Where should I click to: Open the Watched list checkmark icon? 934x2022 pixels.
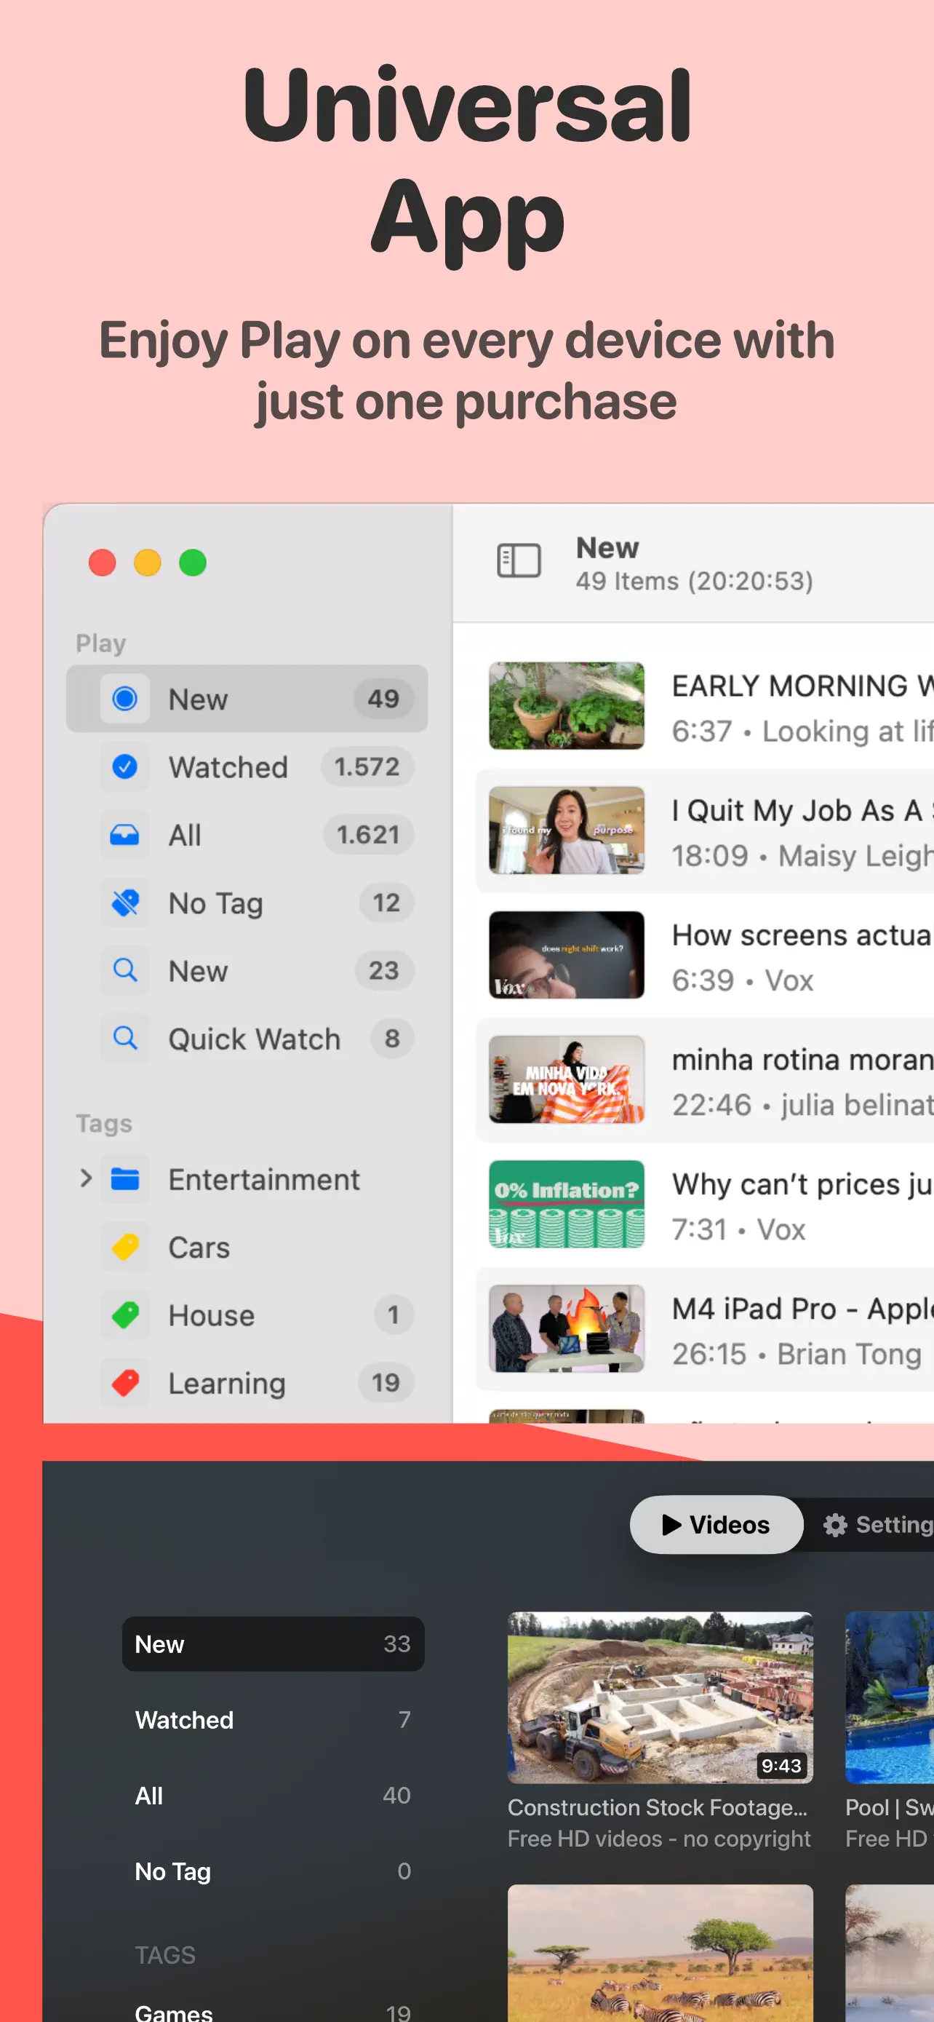[124, 766]
